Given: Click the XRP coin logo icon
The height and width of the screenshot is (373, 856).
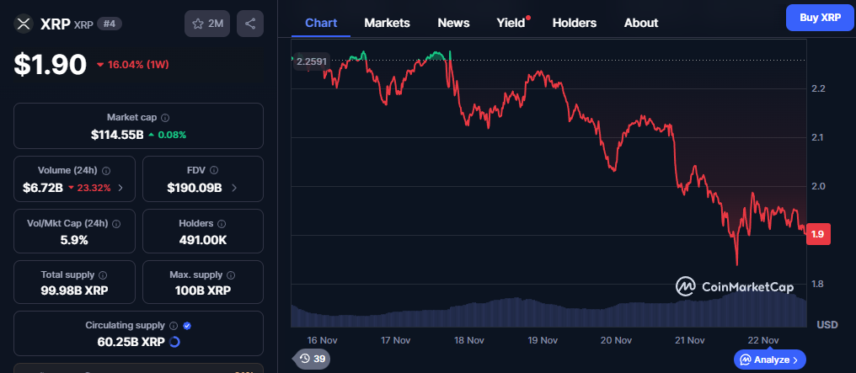Looking at the screenshot, I should [24, 24].
